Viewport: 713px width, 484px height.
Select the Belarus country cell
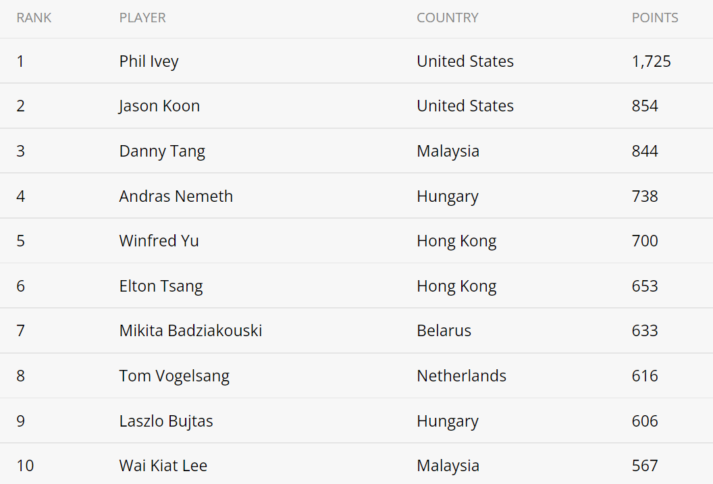[444, 330]
